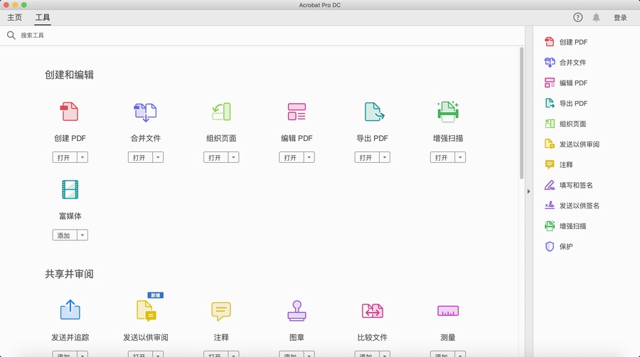
Task: Choose the 导出 PDF tool icon in main grid
Action: click(374, 112)
